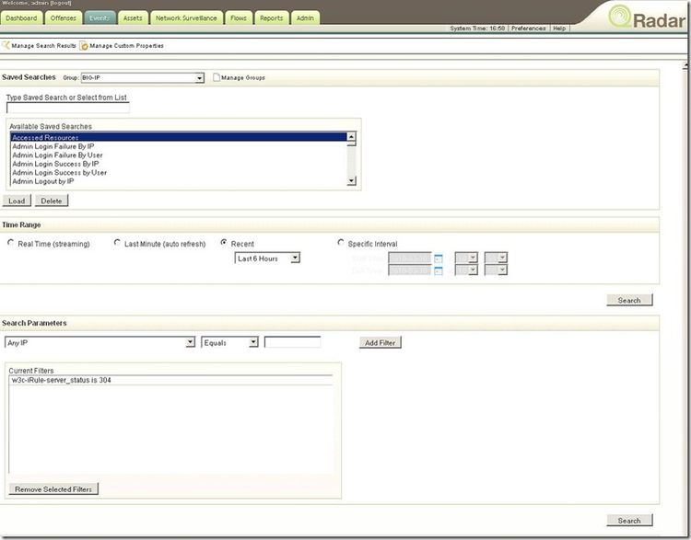Select filter w3c-iRule-server_status is 304
This screenshot has height=540, width=691.
(x=171, y=380)
